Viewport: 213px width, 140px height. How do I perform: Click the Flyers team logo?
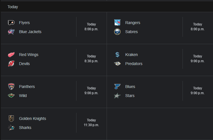pyautogui.click(x=11, y=23)
